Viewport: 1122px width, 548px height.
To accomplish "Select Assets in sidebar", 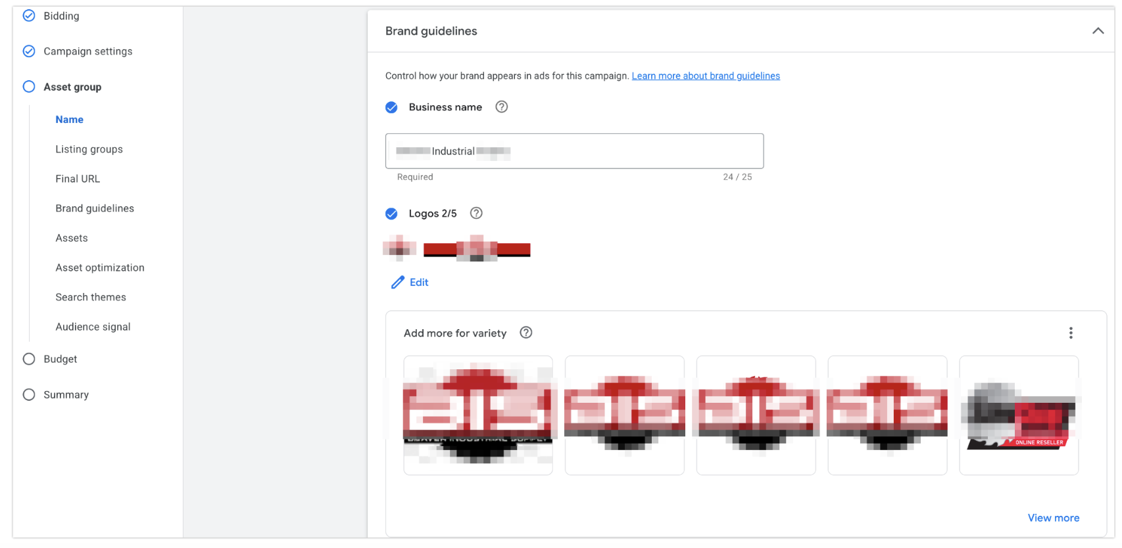I will (x=72, y=238).
